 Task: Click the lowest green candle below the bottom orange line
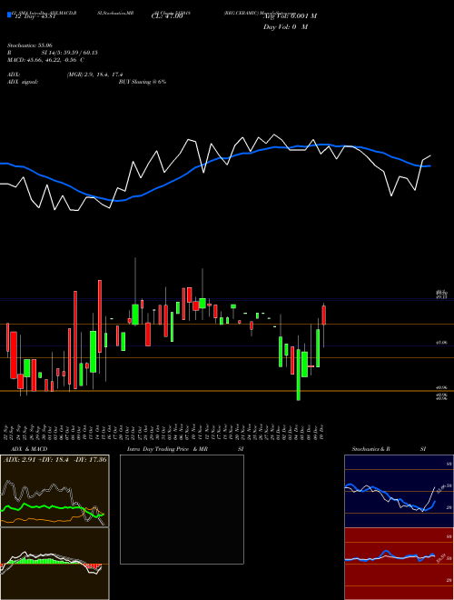(x=299, y=375)
